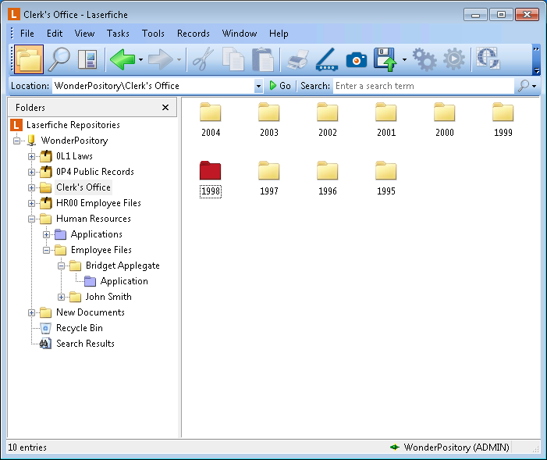Close the Folders pane
This screenshot has width=547, height=460.
[165, 108]
